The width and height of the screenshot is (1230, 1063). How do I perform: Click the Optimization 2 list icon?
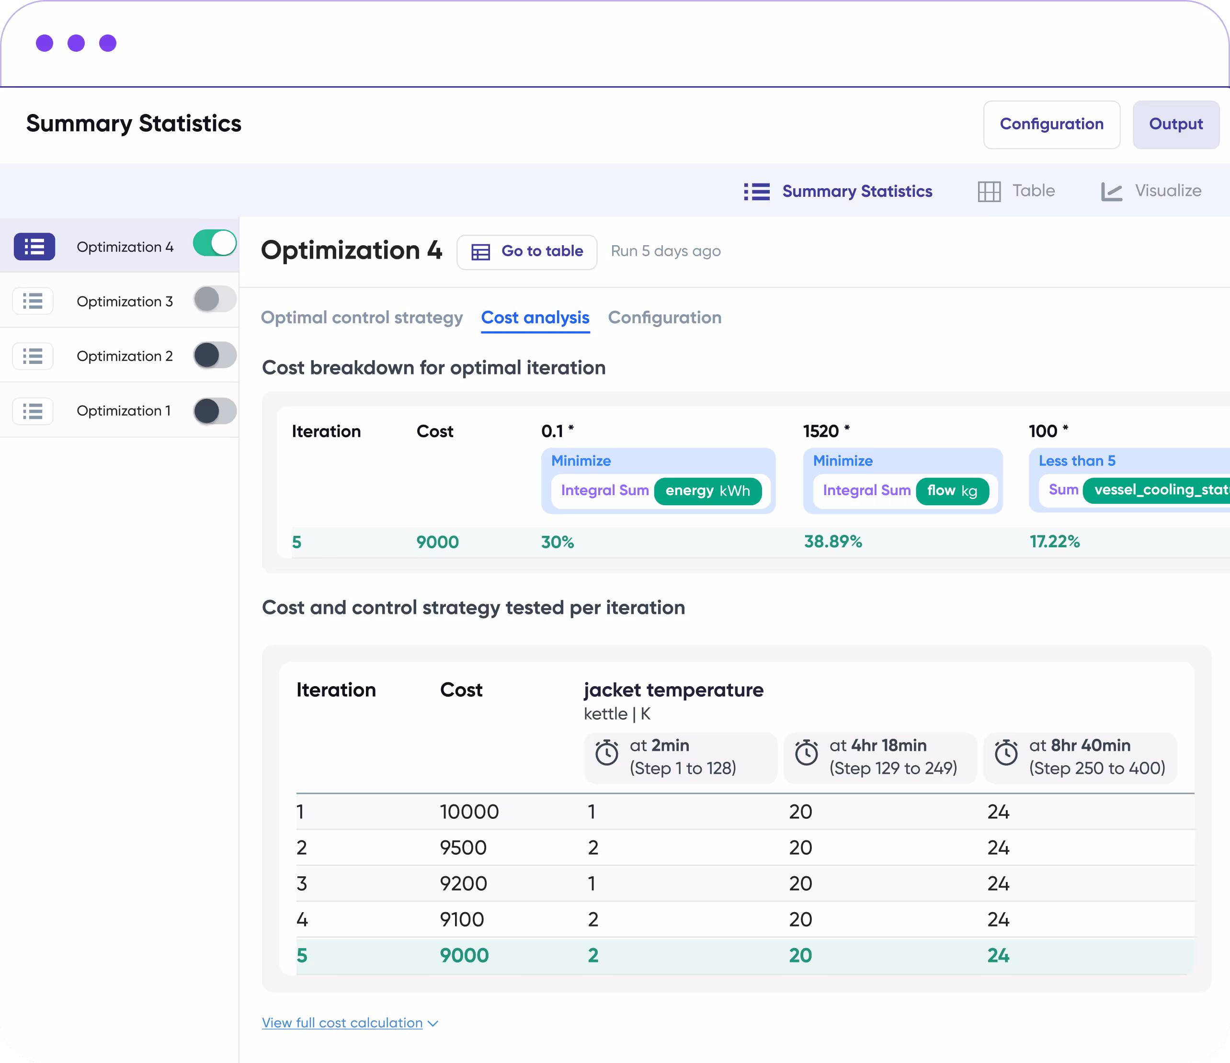(33, 356)
